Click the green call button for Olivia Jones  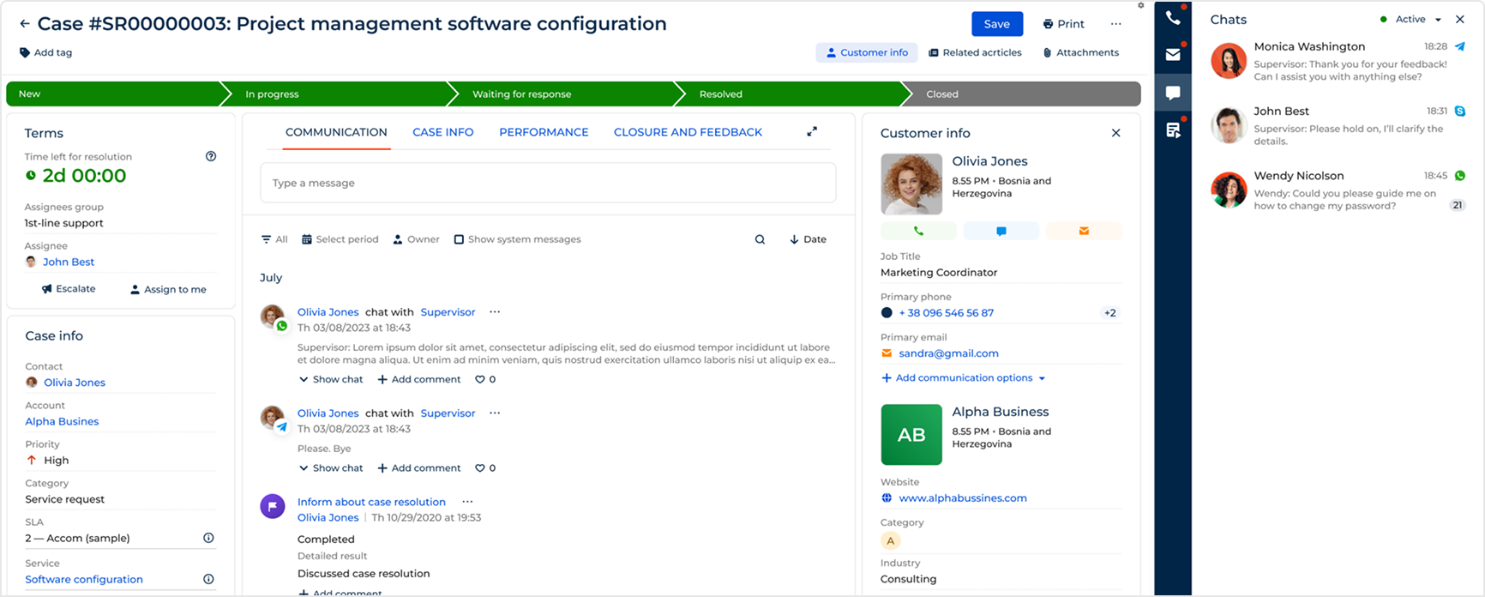coord(918,231)
